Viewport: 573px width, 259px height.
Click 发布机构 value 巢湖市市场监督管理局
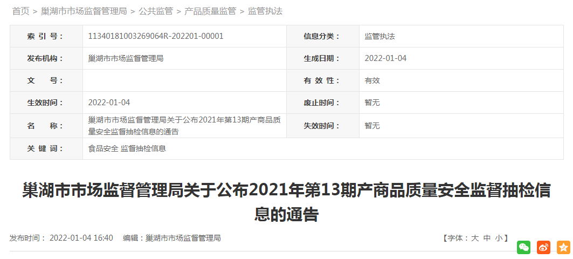[126, 58]
